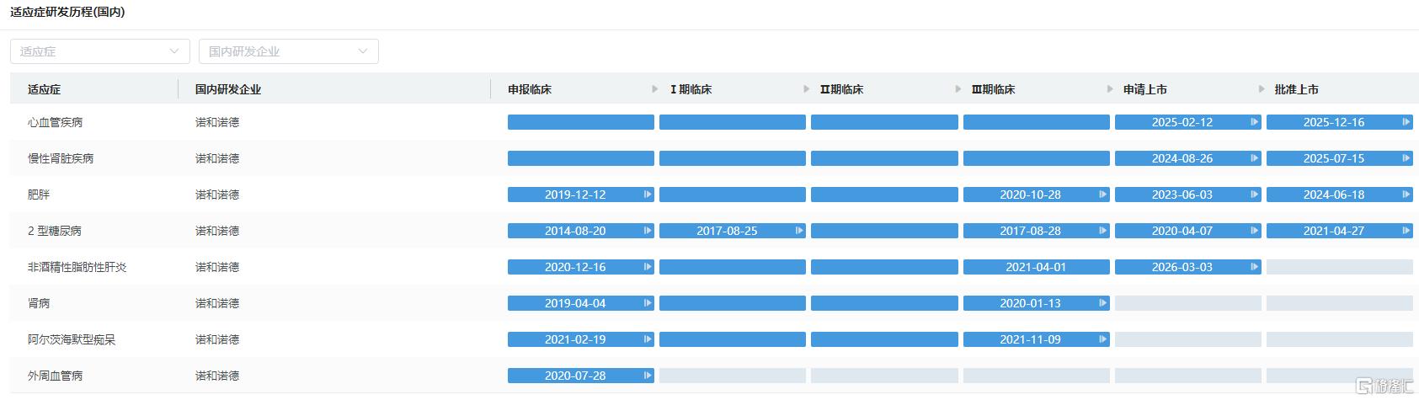This screenshot has height=400, width=1419.
Task: Click the arrow icon beside 2020-07-28
Action: tap(648, 376)
